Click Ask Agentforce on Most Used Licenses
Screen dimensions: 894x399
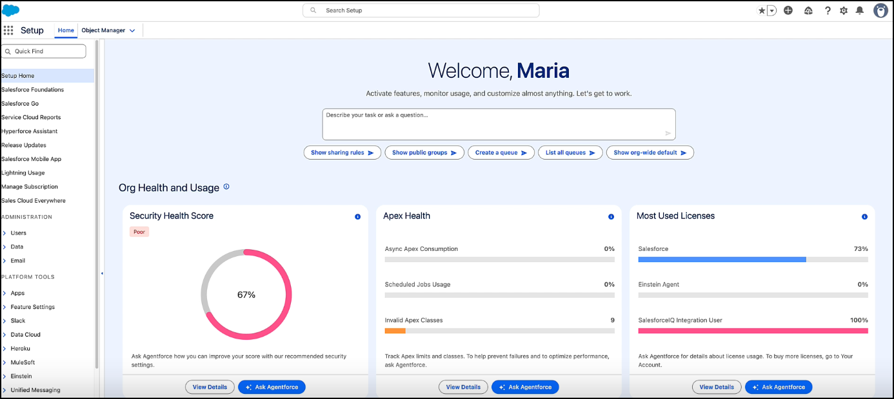[779, 387]
